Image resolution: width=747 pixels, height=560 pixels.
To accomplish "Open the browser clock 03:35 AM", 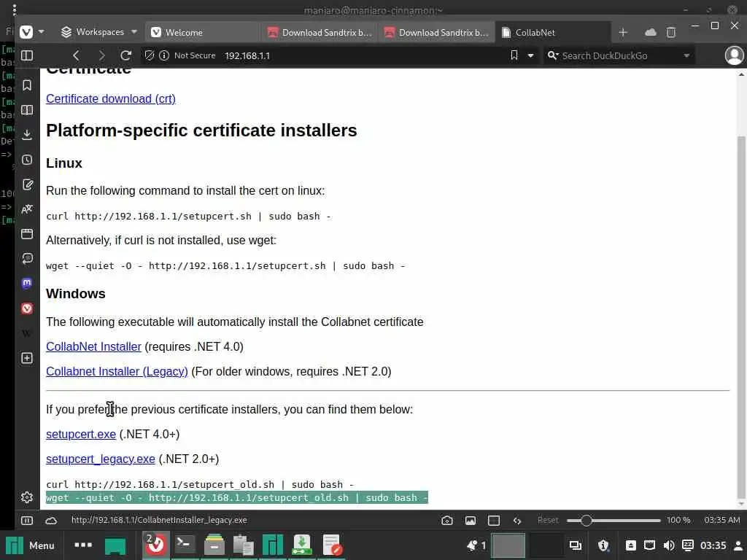I will click(722, 520).
